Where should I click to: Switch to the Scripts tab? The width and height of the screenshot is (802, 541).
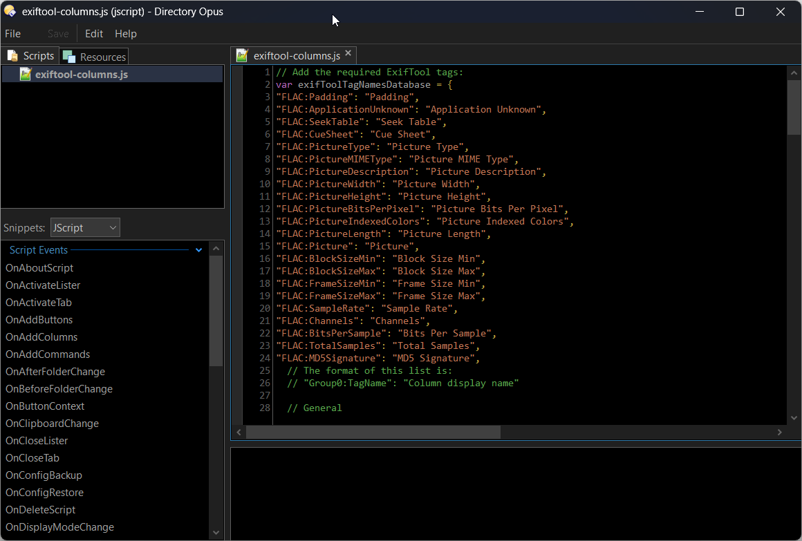pyautogui.click(x=30, y=55)
